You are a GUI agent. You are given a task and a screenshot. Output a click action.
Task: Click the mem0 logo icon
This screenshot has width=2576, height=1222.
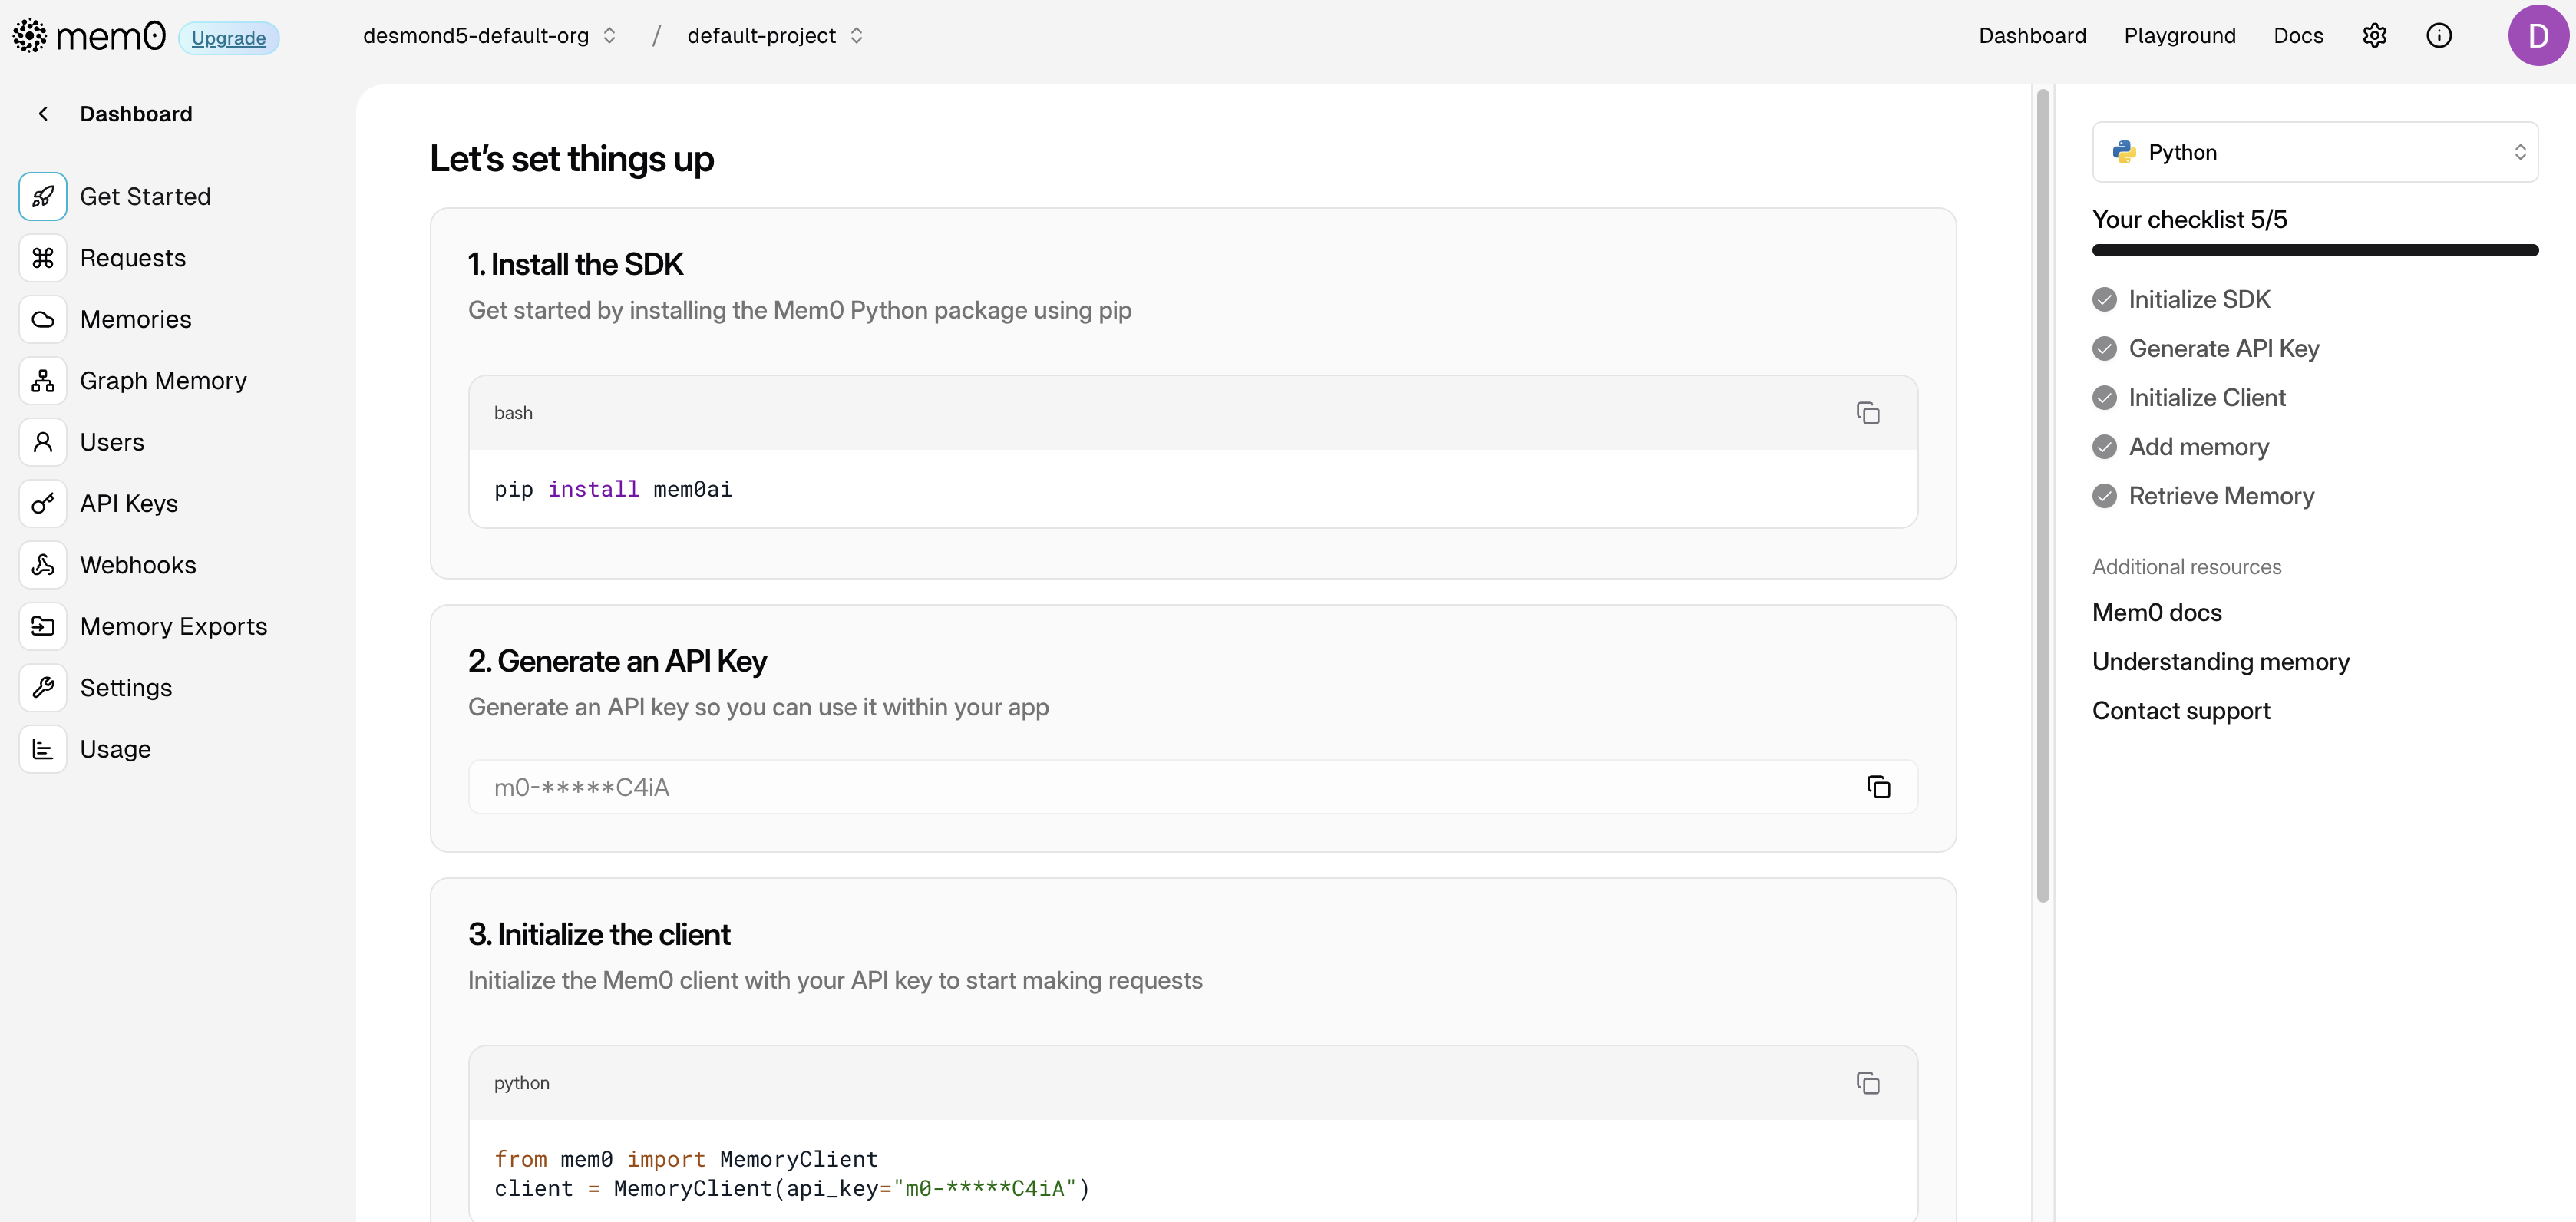pyautogui.click(x=30, y=36)
